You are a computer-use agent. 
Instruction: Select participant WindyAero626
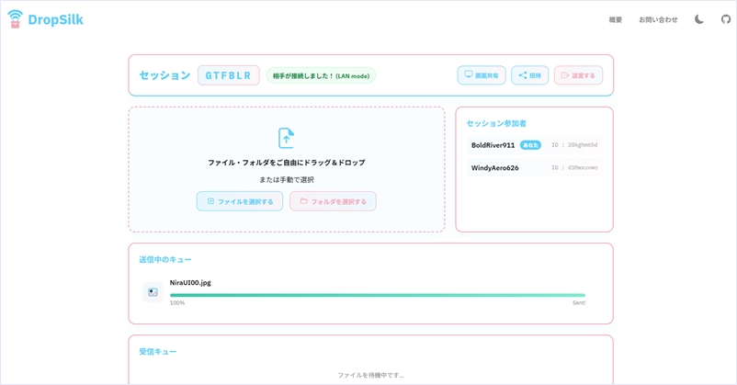pyautogui.click(x=494, y=168)
